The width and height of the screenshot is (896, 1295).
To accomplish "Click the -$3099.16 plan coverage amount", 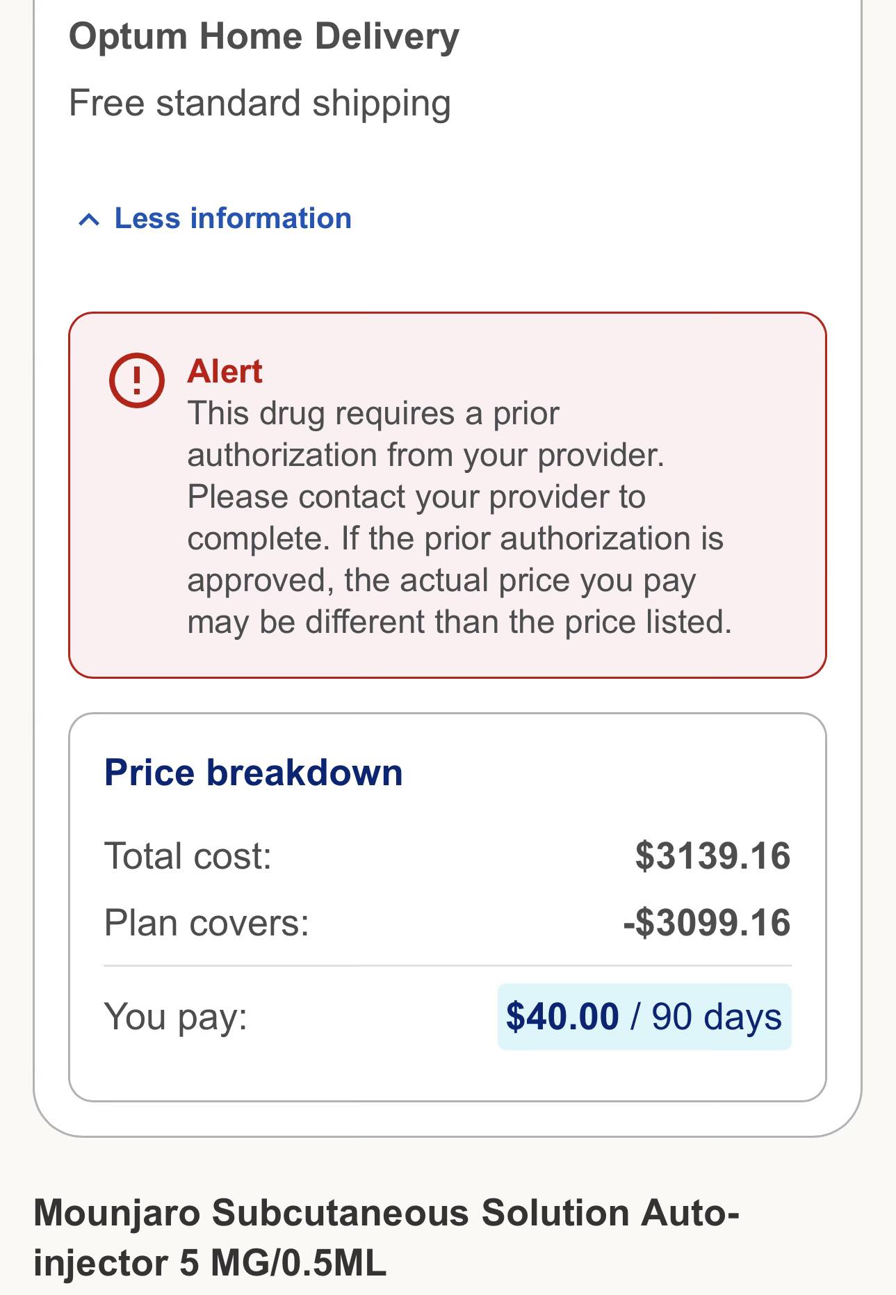I will (x=707, y=923).
